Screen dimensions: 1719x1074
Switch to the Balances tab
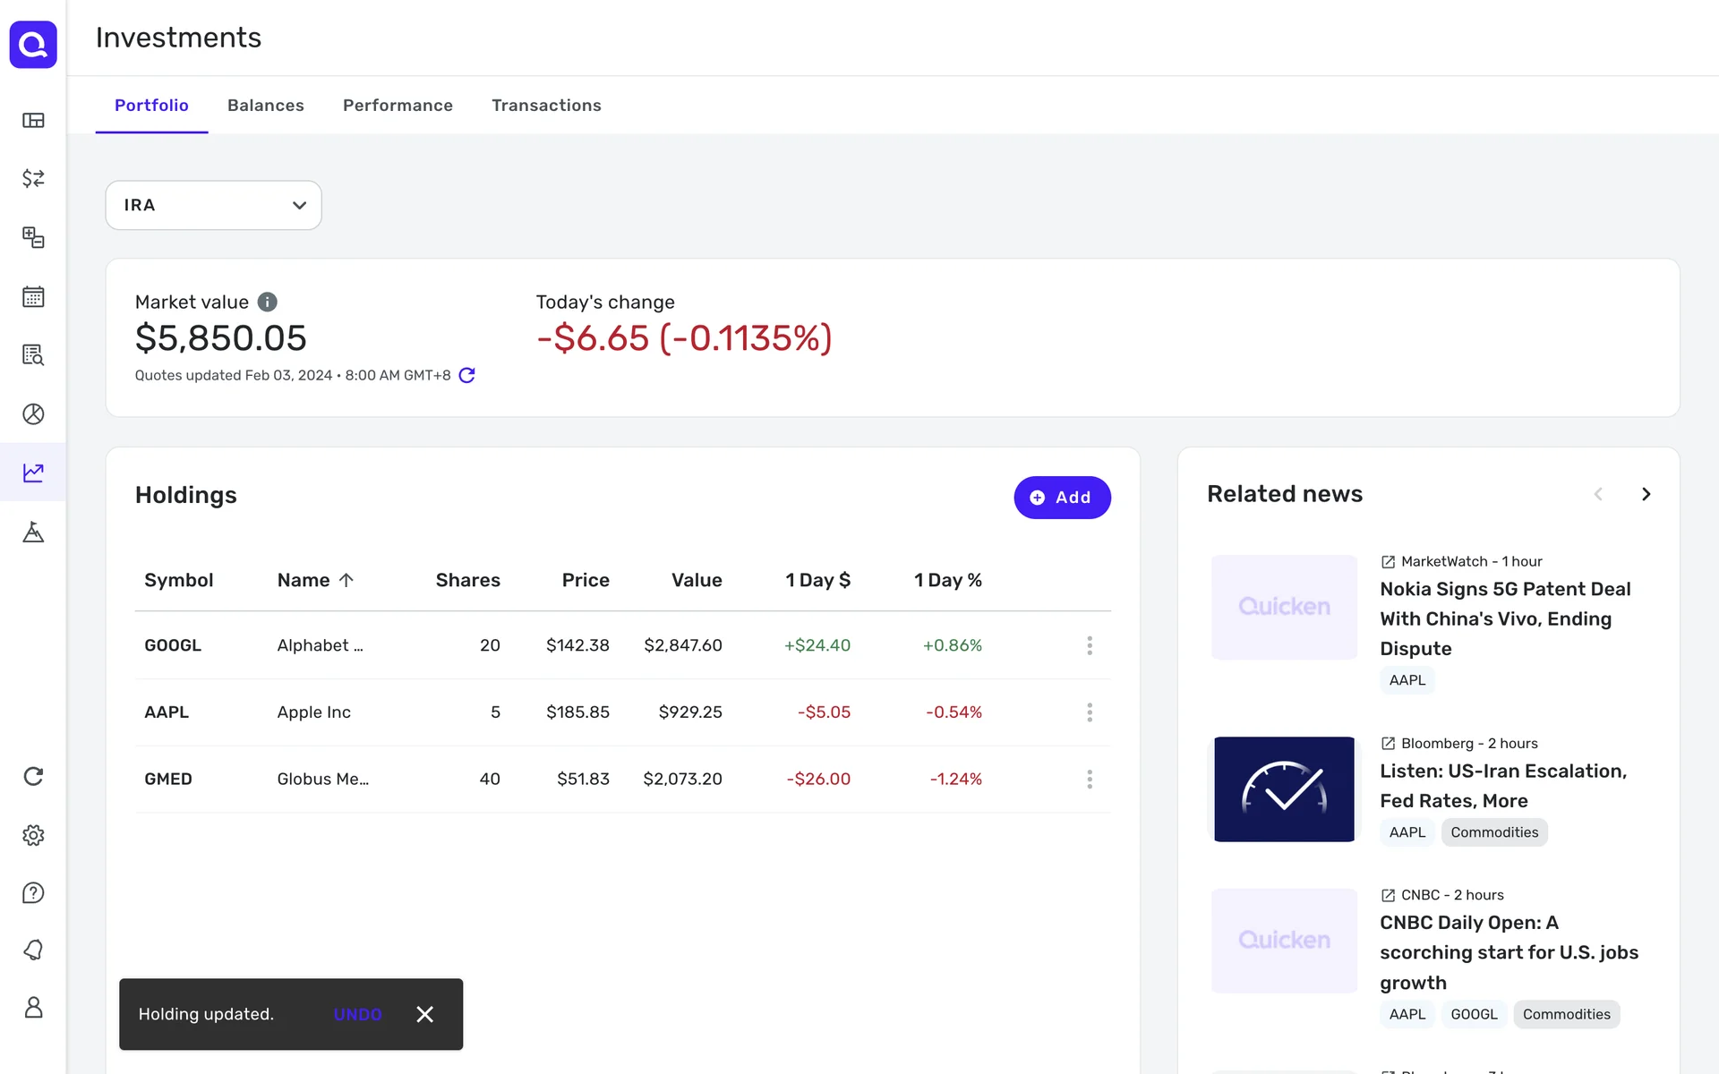265,106
